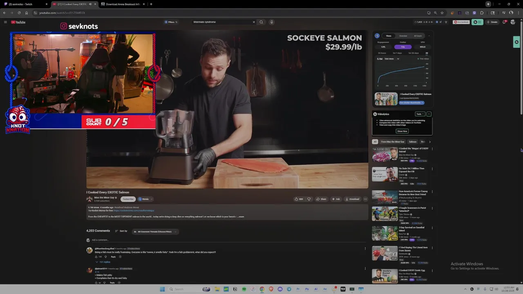The height and width of the screenshot is (294, 523).
Task: Start voice search with microphone icon
Action: [x=271, y=22]
